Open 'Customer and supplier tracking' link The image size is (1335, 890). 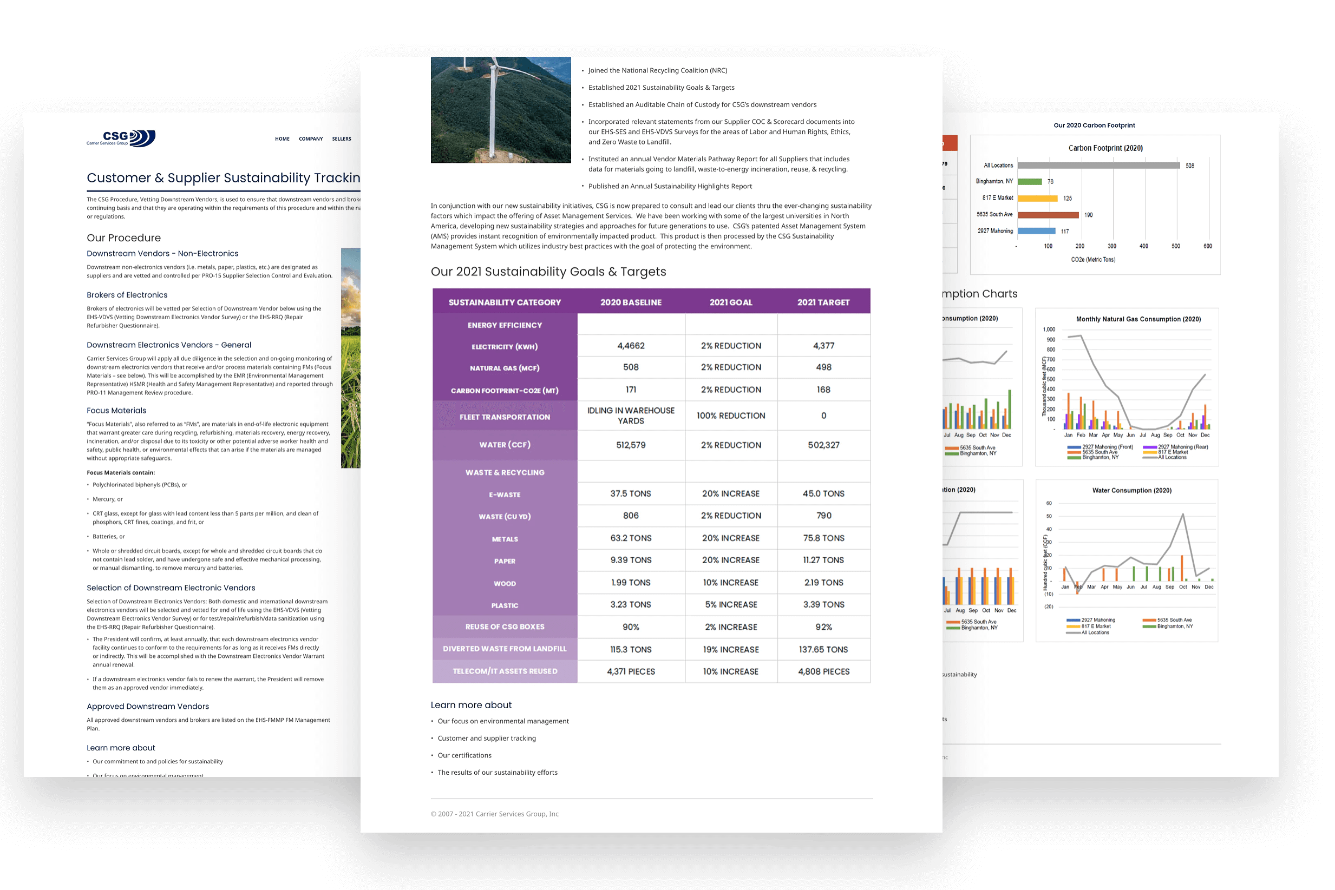click(486, 739)
